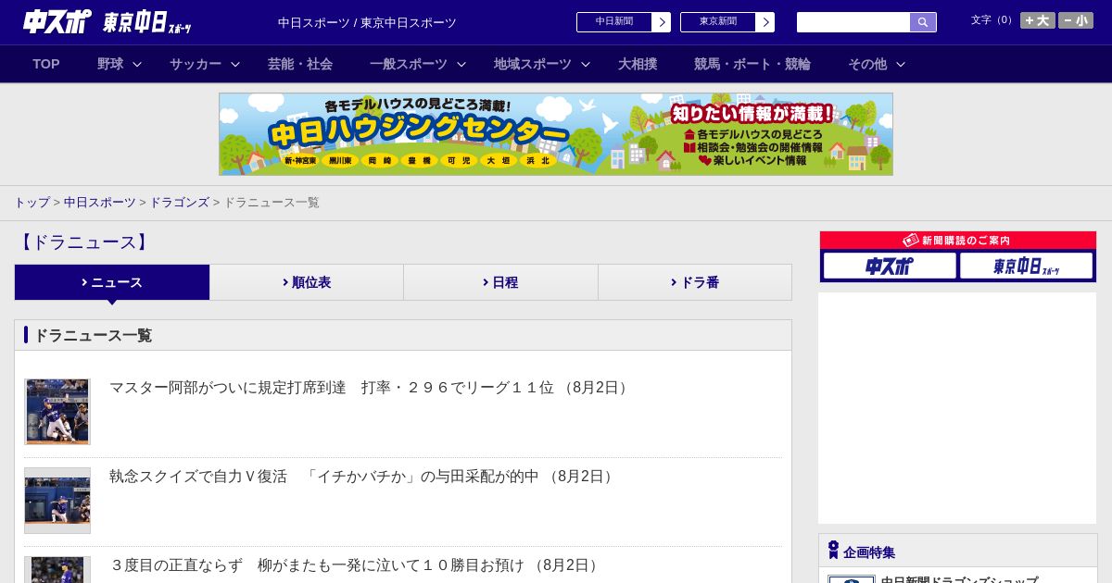
Task: Expand the 野球 dropdown chevron
Action: (x=137, y=65)
